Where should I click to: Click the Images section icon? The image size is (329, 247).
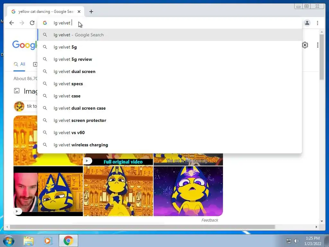coord(17,91)
